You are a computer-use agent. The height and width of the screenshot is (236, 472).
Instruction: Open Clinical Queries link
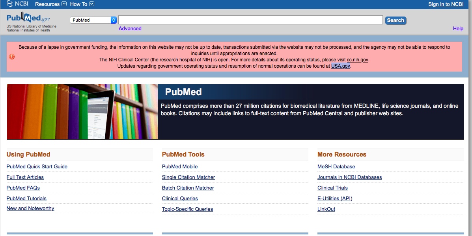click(180, 199)
